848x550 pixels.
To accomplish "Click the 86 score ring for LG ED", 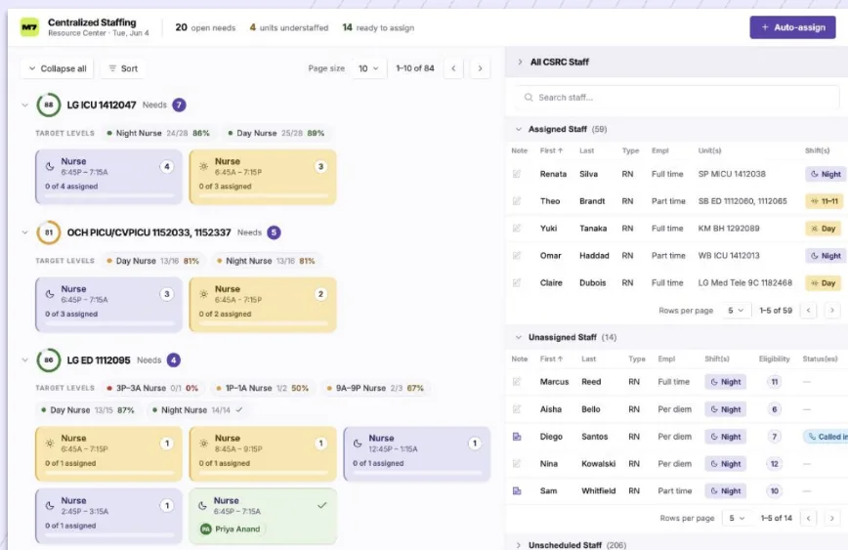I will pyautogui.click(x=49, y=360).
